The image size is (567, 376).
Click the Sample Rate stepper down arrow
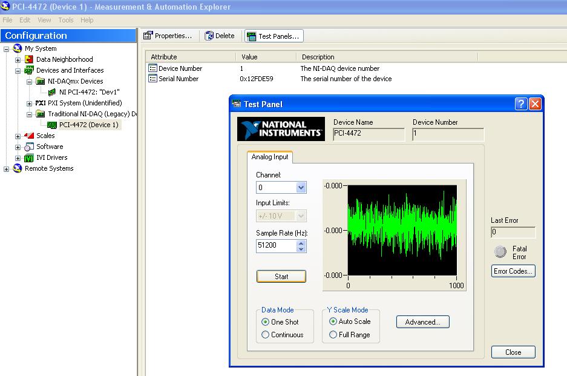coord(301,249)
